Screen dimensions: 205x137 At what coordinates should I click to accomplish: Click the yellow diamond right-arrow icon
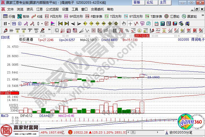91,24
